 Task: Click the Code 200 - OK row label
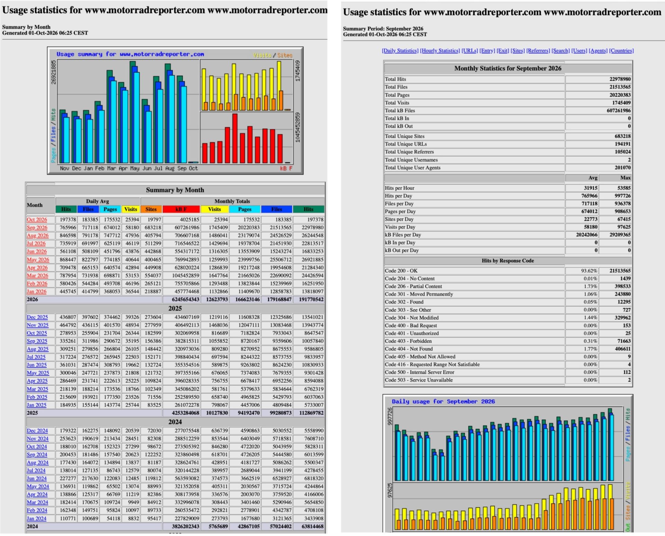[x=401, y=271]
